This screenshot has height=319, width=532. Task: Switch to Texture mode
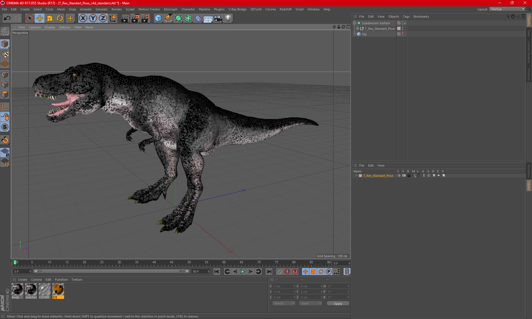click(5, 54)
